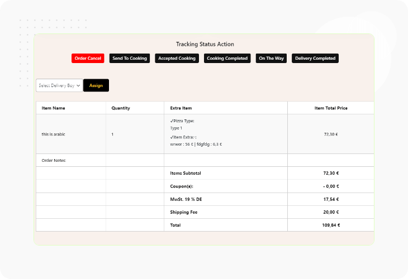
Task: Click the Item Total Price header
Action: [x=331, y=108]
